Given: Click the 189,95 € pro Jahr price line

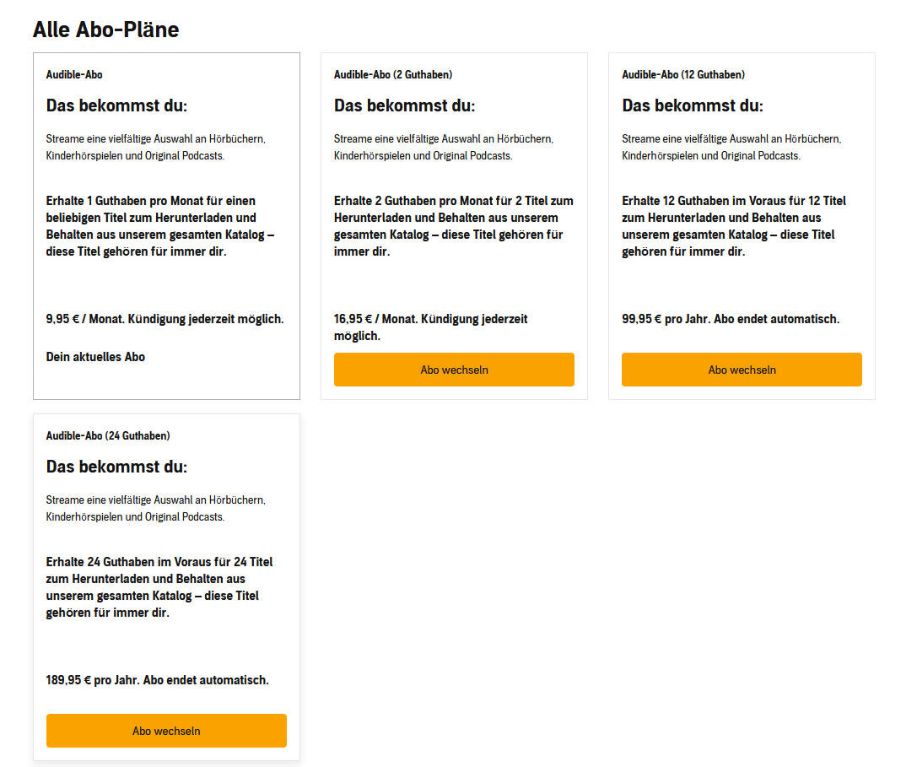Looking at the screenshot, I should (157, 680).
